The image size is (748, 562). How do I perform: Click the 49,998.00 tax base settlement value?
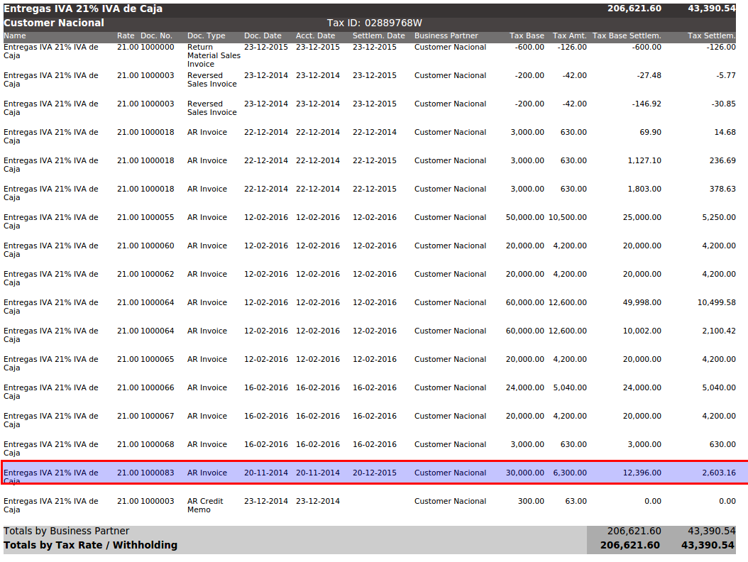click(642, 303)
